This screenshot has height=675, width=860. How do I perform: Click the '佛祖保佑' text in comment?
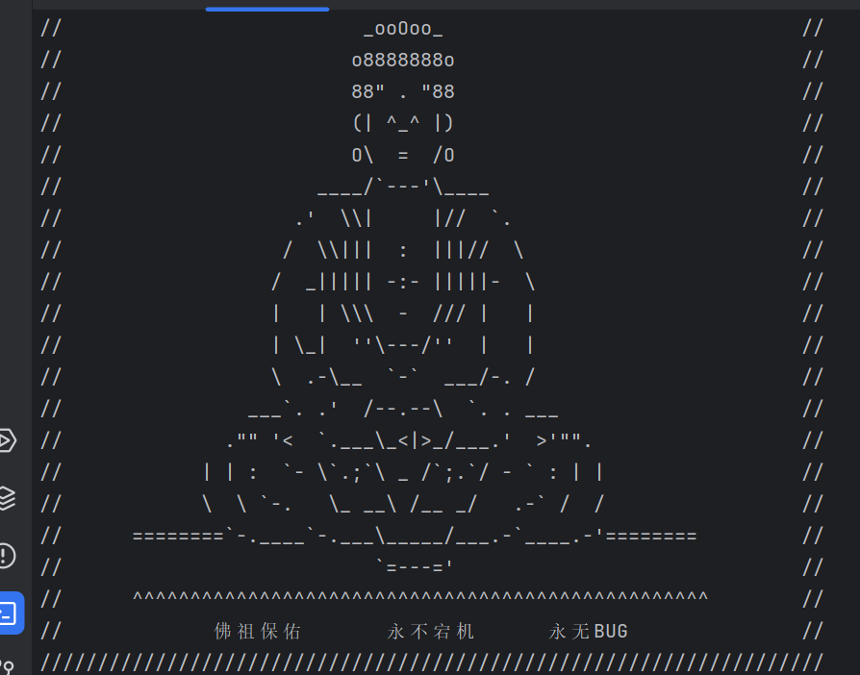(x=257, y=631)
